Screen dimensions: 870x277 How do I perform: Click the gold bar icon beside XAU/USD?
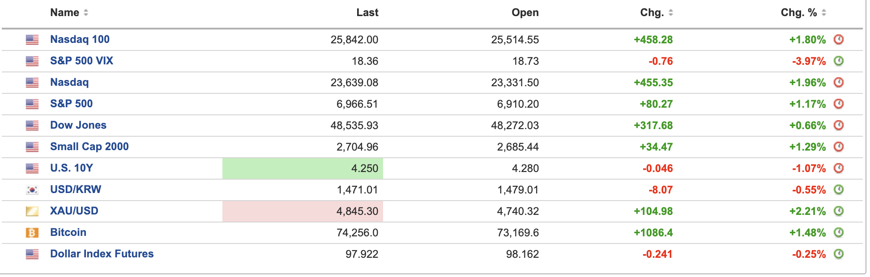coord(32,211)
